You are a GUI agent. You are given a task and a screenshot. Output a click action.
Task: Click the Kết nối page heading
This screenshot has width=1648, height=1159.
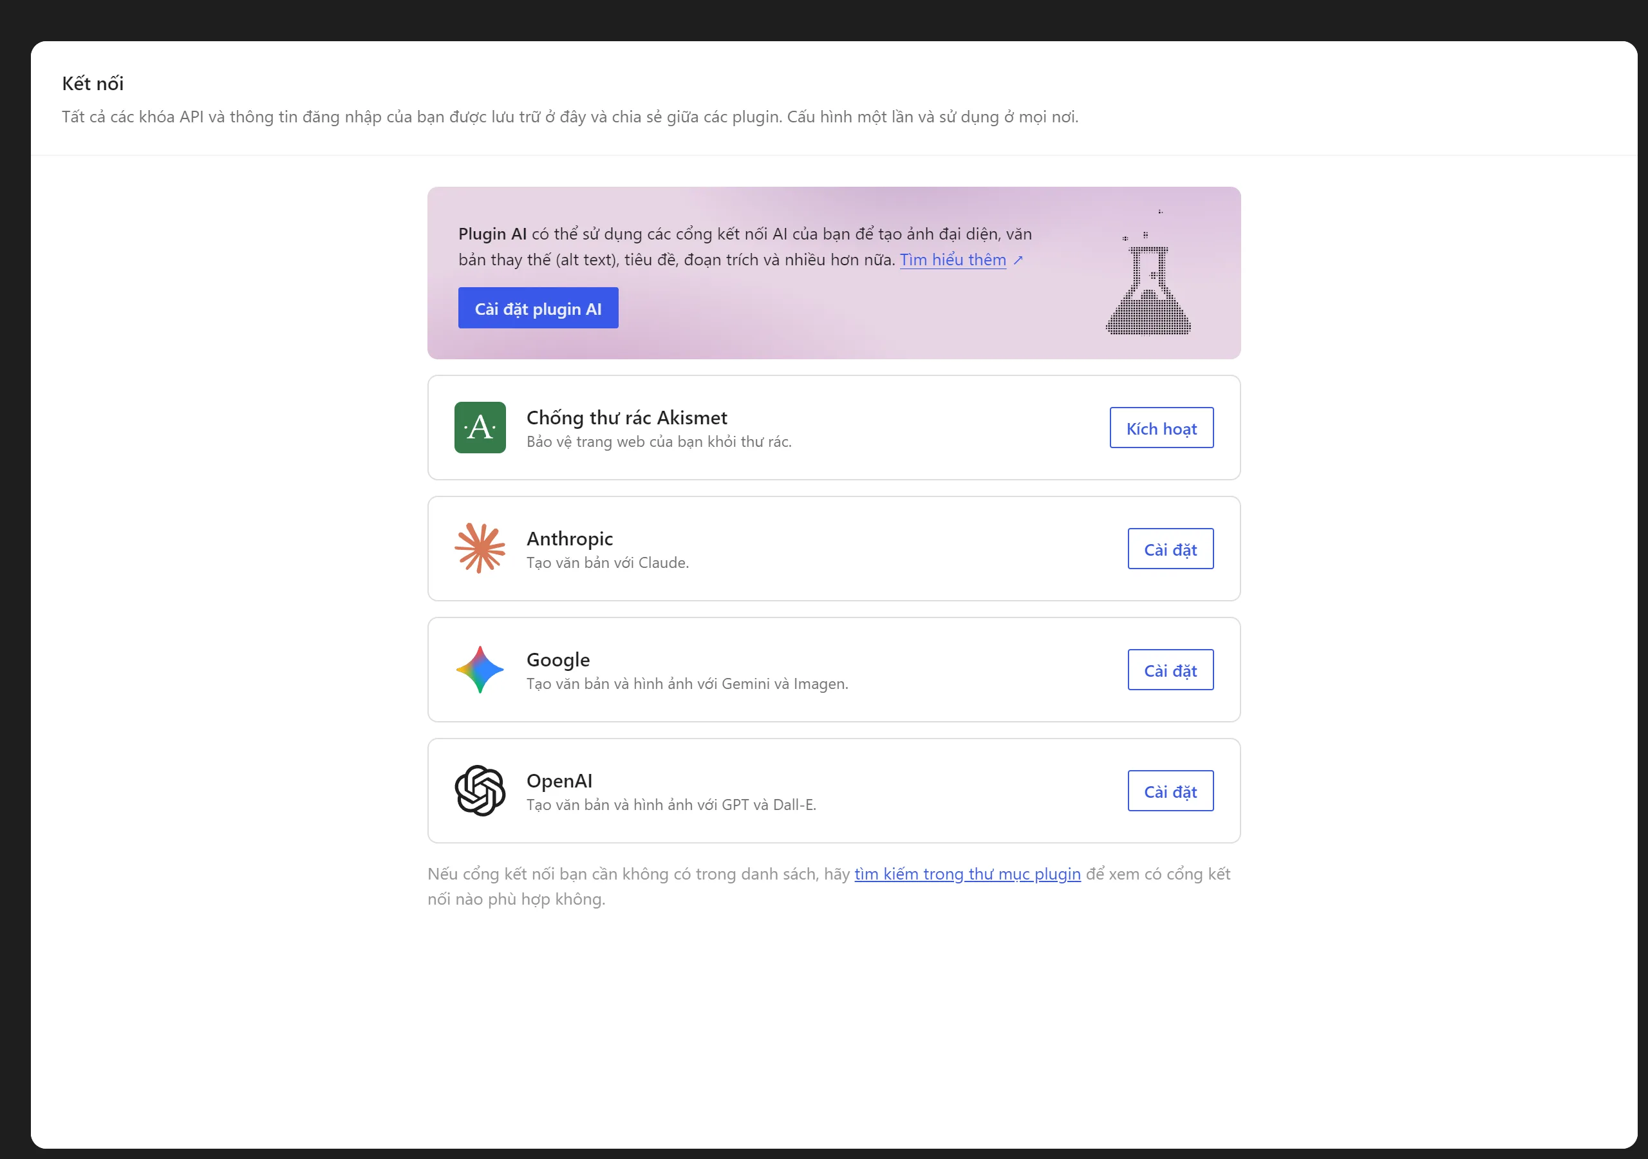[x=93, y=83]
